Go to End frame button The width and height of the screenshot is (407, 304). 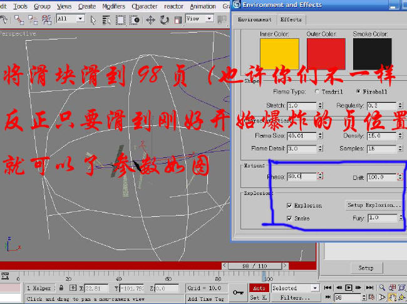[369, 287]
